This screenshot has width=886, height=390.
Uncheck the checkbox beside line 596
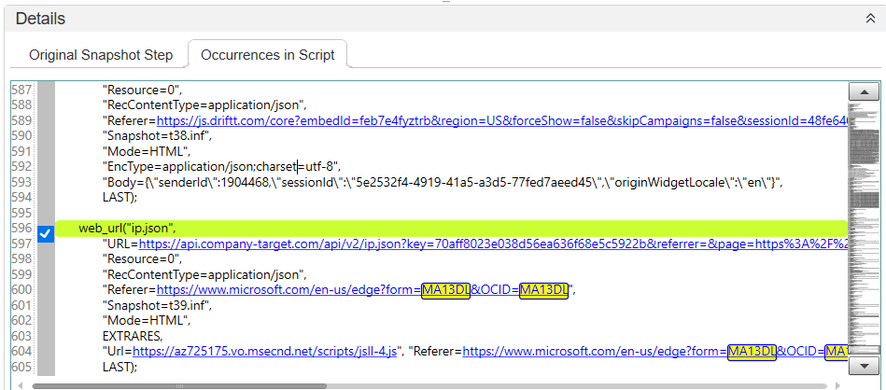(x=45, y=233)
